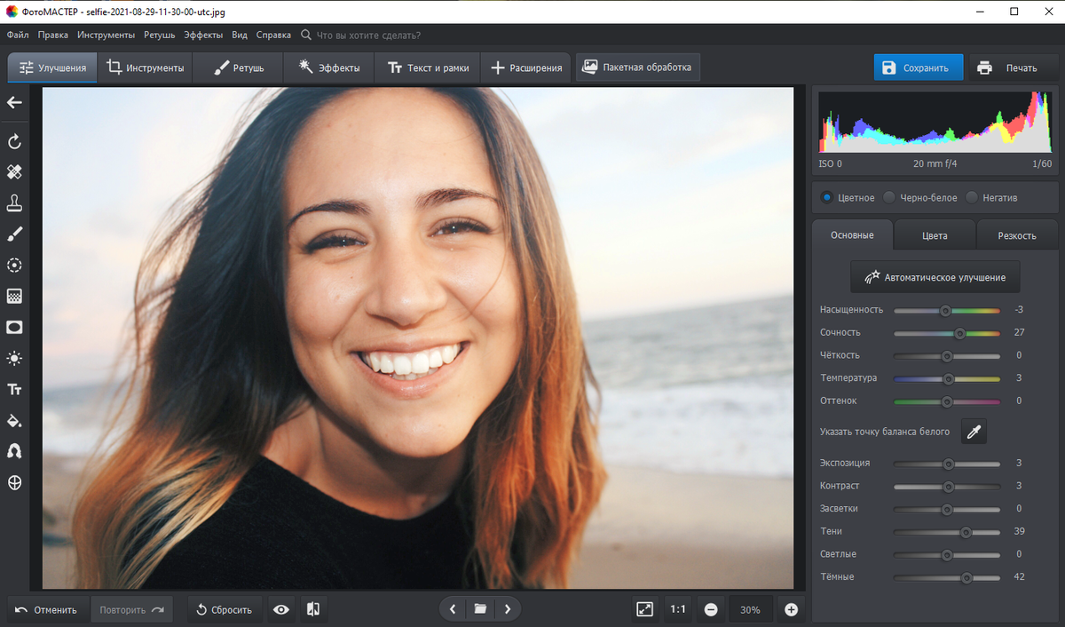
Task: Click the Сохранить button
Action: tap(918, 67)
